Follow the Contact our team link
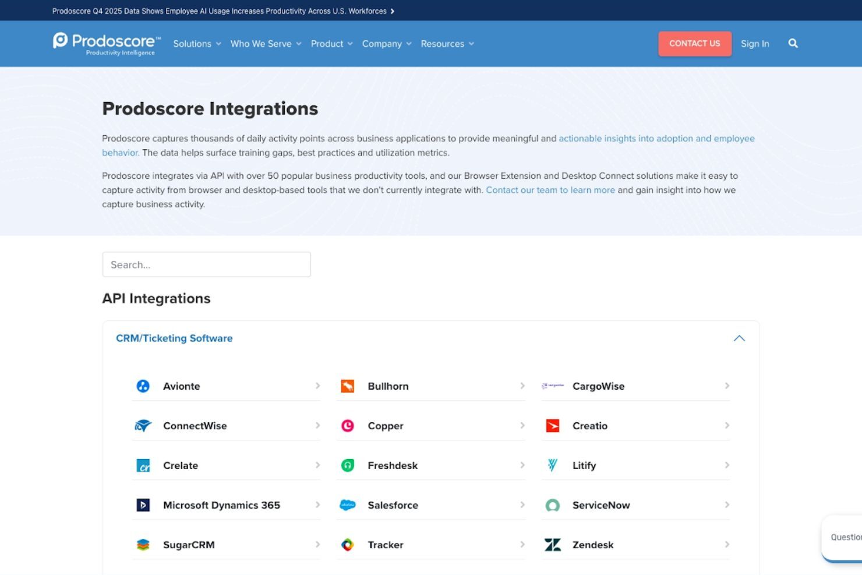This screenshot has height=575, width=862. [550, 190]
